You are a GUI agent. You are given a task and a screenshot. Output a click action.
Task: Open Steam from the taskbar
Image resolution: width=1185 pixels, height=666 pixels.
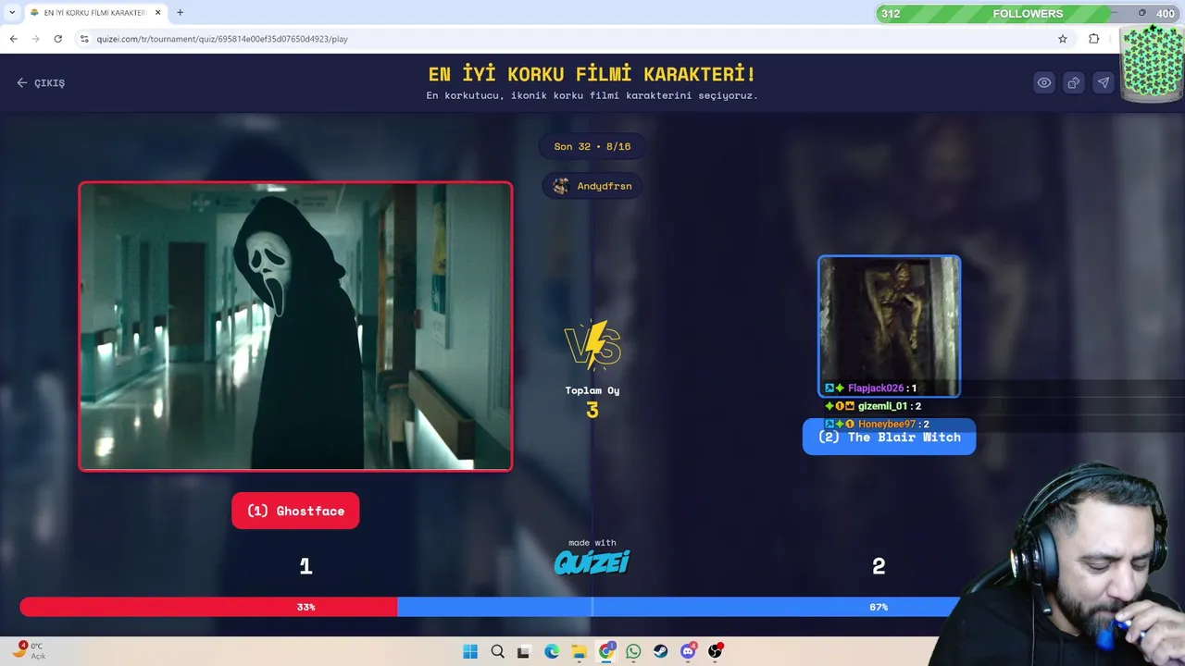pyautogui.click(x=661, y=651)
